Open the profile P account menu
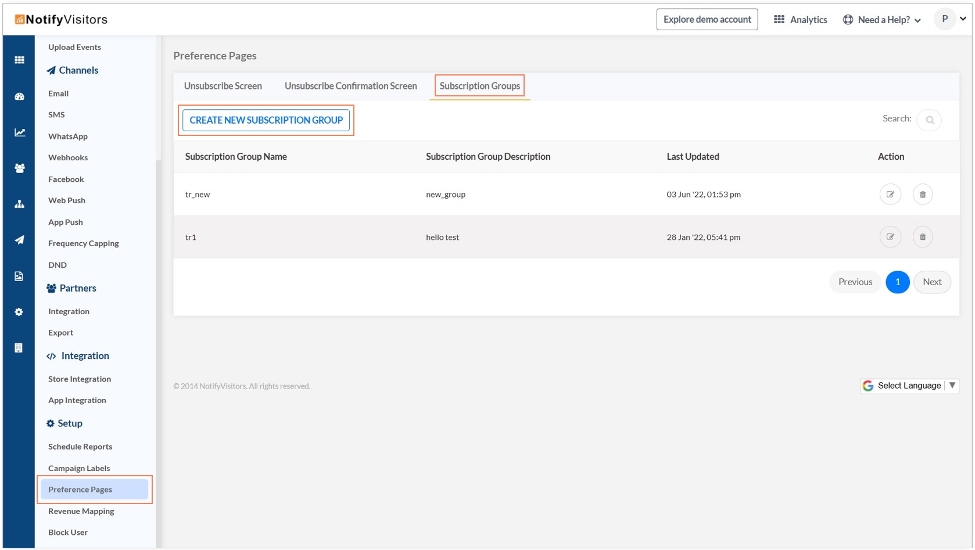Viewport: 975px width, 550px height. 950,19
